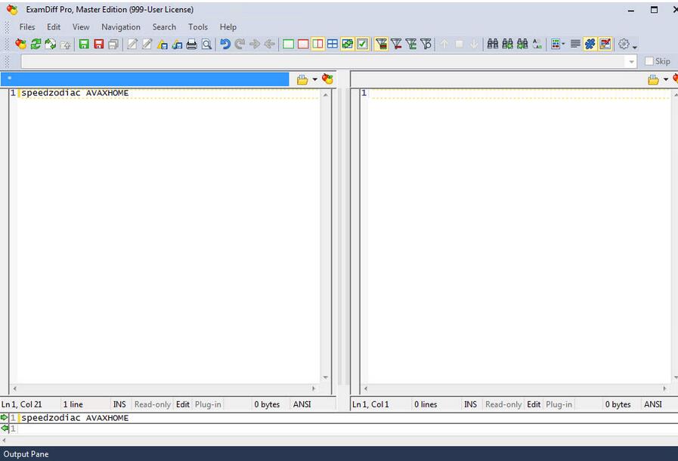Click the Compare apple icon in main toolbar

tap(20, 44)
